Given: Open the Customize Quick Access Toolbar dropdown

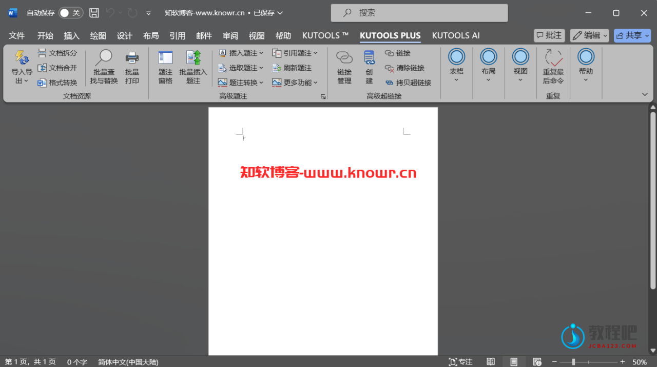Looking at the screenshot, I should click(x=149, y=13).
